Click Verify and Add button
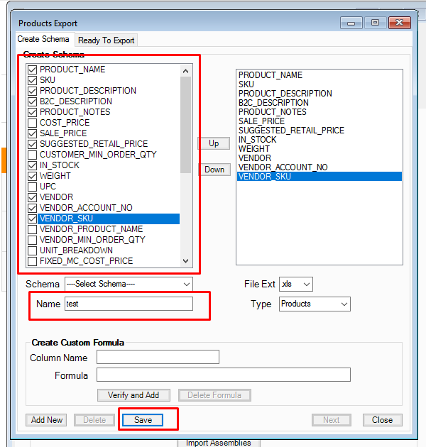 coord(133,395)
